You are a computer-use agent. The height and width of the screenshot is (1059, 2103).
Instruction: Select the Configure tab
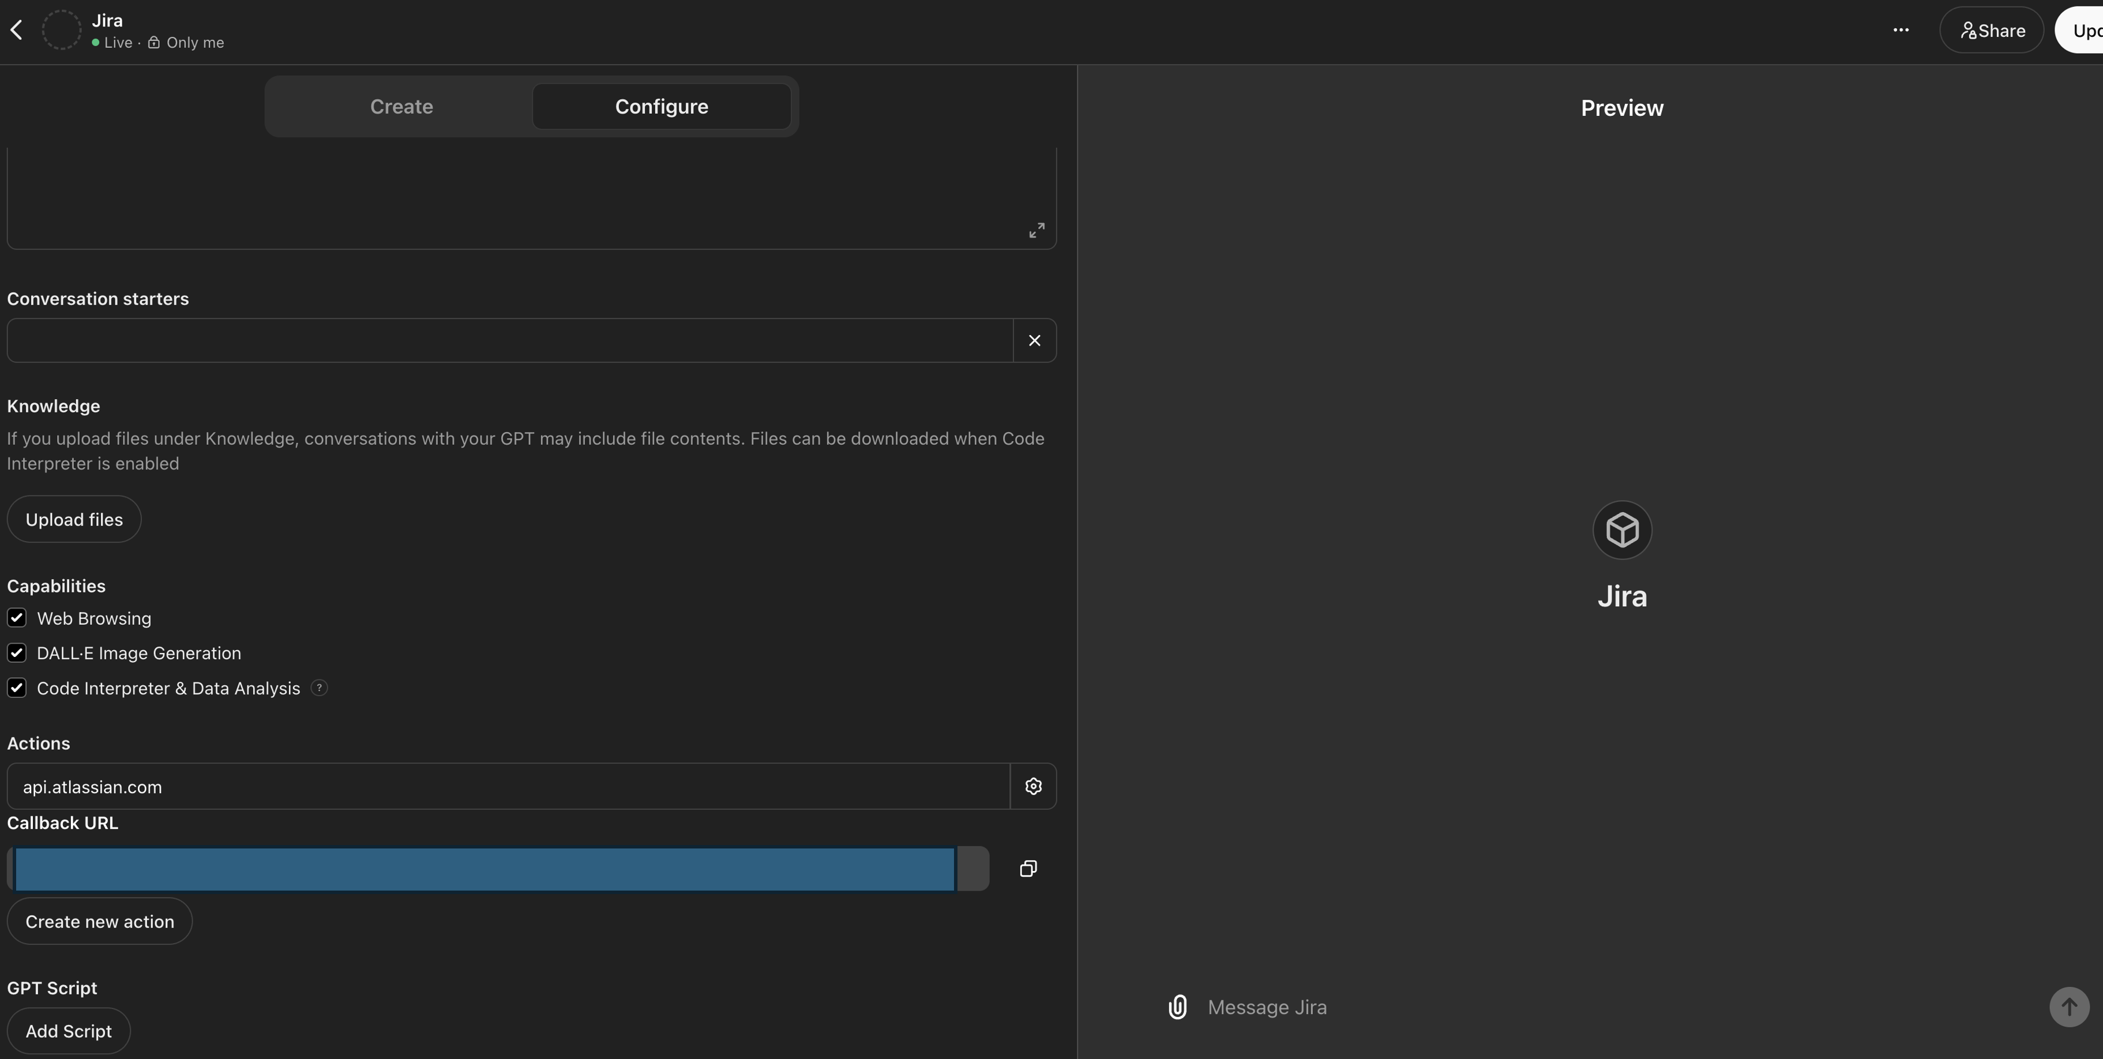(661, 107)
